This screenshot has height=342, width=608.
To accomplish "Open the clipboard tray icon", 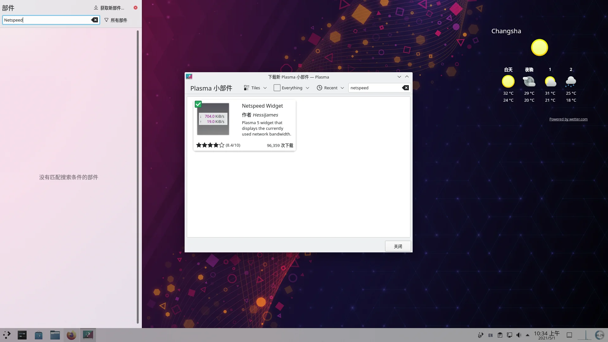I will (x=500, y=335).
